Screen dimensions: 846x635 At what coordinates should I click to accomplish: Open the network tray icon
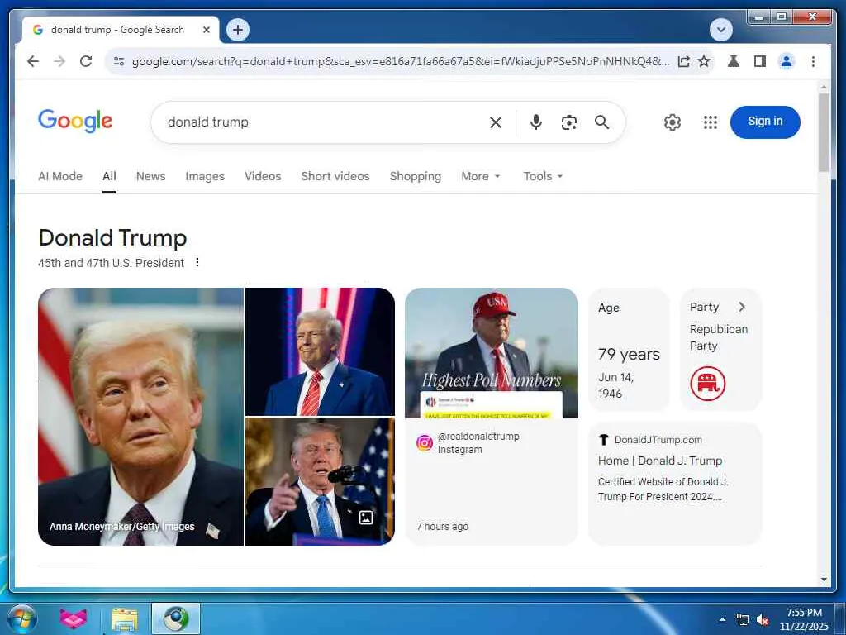(x=743, y=620)
